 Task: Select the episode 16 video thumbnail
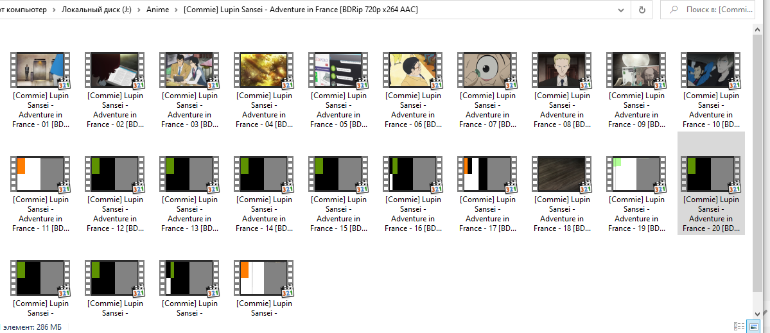click(x=413, y=174)
